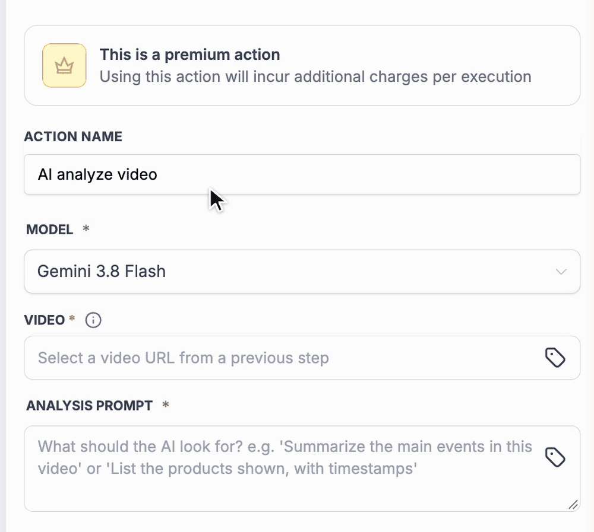The width and height of the screenshot is (594, 532).
Task: Insert variable via Video field tag icon
Action: click(555, 358)
